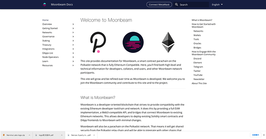Open Node Operators in left navigation

(51, 57)
